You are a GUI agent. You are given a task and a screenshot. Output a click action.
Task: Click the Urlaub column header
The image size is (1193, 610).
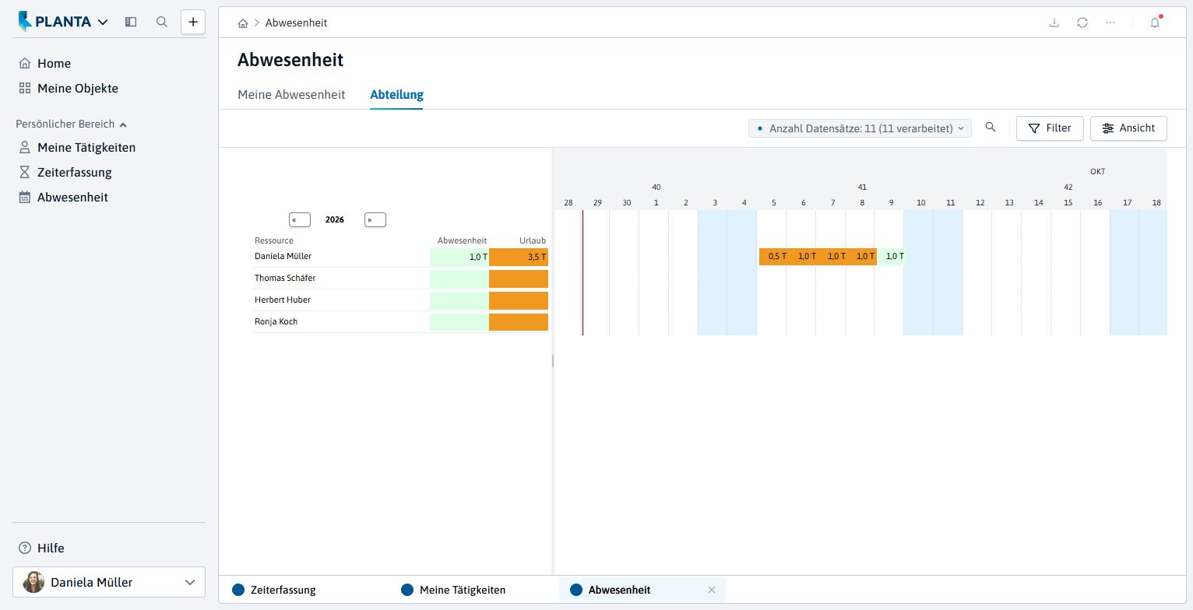[x=533, y=240]
